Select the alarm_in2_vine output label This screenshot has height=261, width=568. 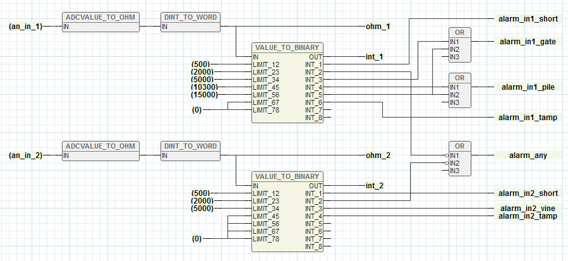click(x=528, y=209)
